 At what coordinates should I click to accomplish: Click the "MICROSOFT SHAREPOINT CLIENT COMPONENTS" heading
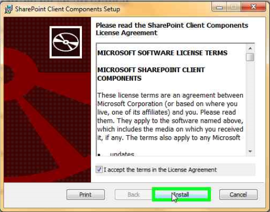pos(151,74)
